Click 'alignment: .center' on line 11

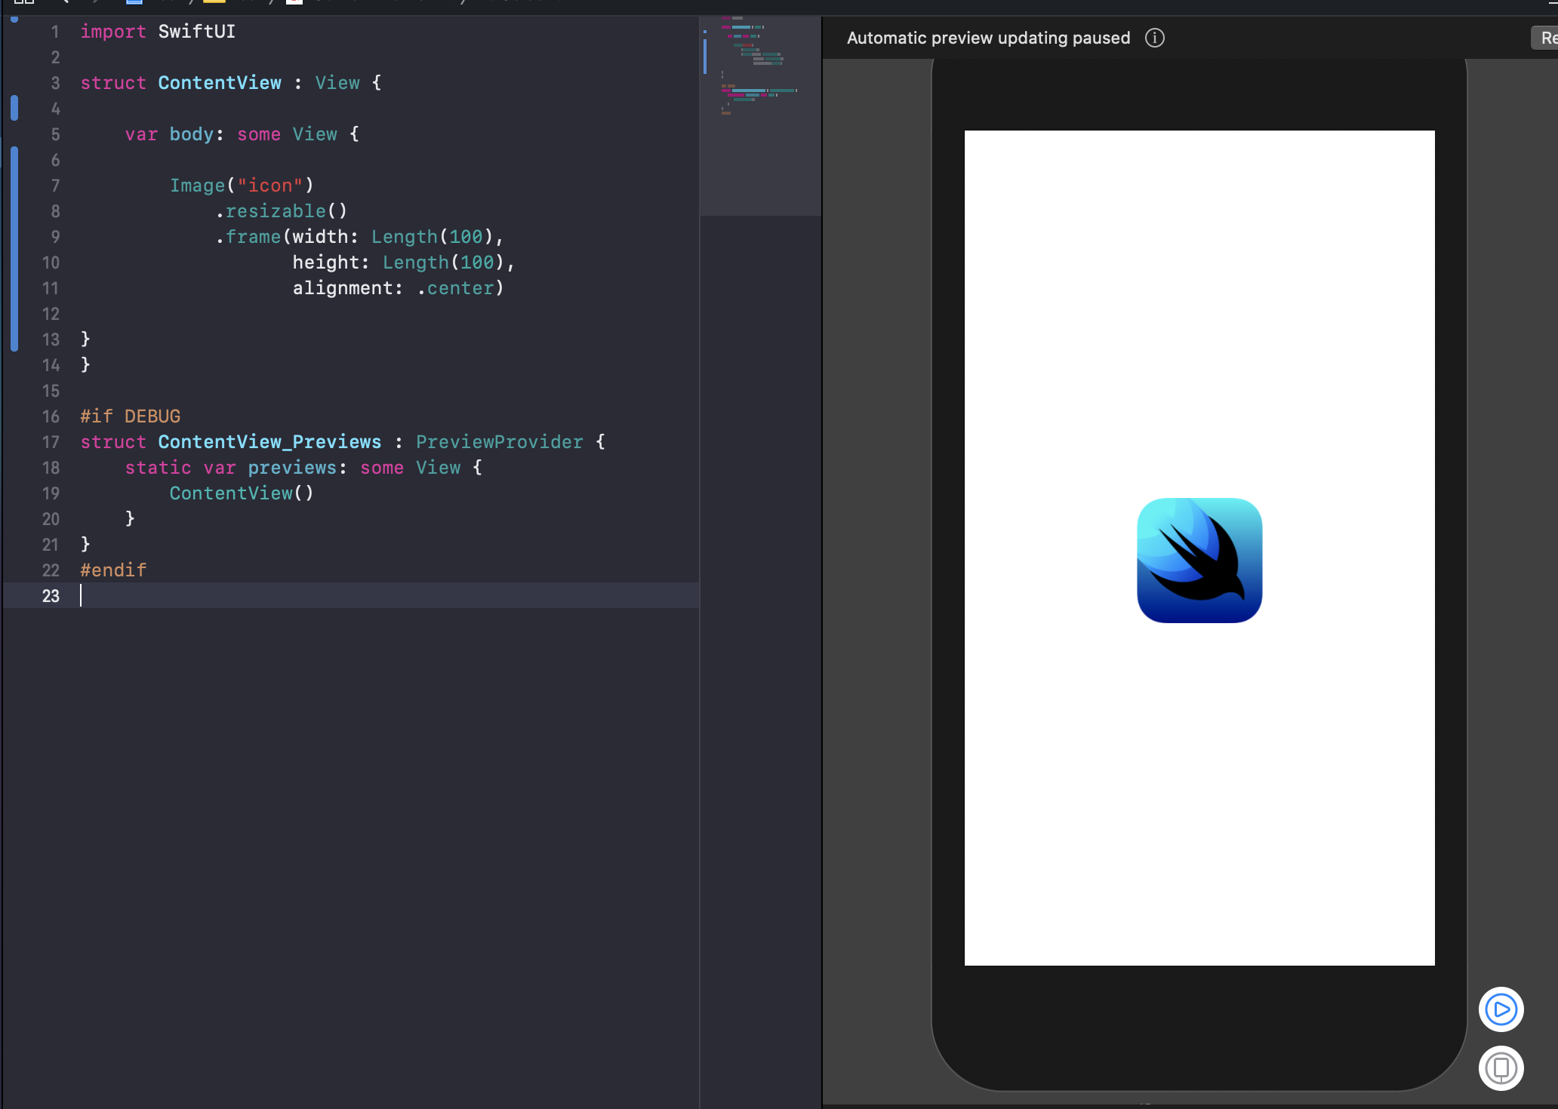click(393, 288)
